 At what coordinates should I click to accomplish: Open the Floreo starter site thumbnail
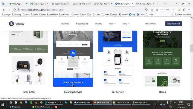pos(162,58)
